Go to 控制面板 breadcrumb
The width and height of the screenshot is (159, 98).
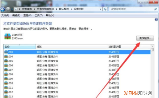click(x=27, y=9)
